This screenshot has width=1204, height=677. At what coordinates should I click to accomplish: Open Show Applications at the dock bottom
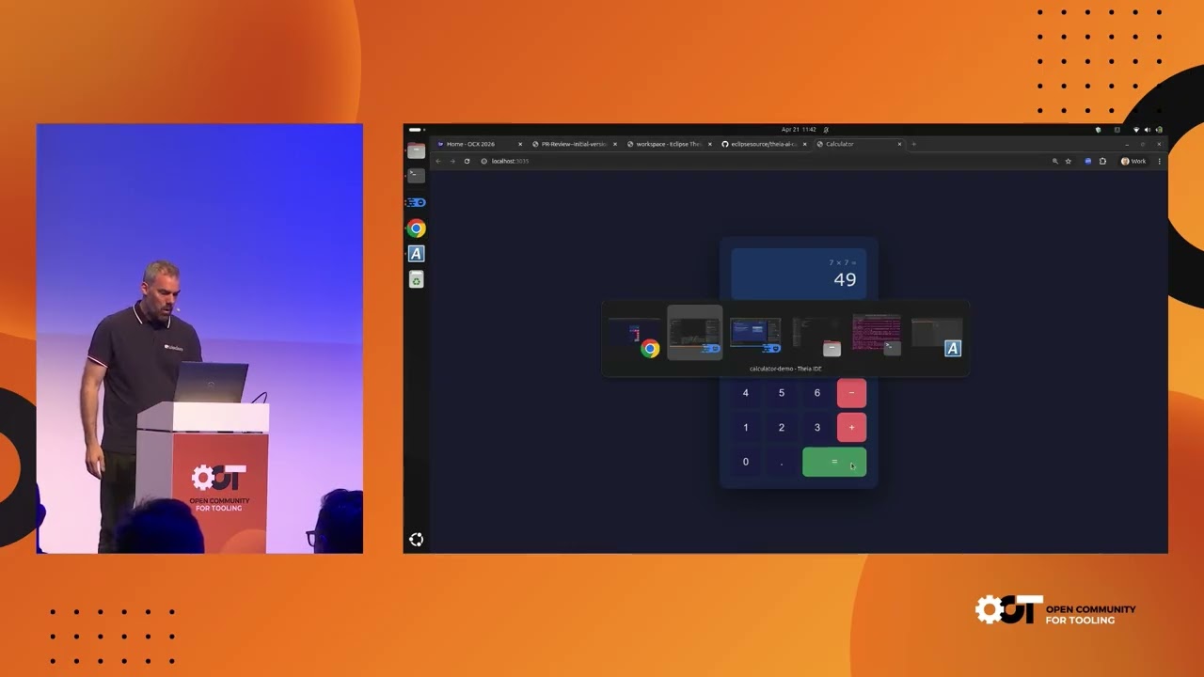416,539
